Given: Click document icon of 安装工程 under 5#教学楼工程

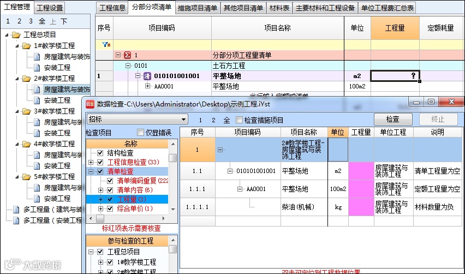Looking at the screenshot, I should click(x=37, y=198).
